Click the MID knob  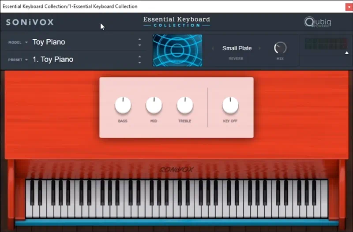pos(154,105)
